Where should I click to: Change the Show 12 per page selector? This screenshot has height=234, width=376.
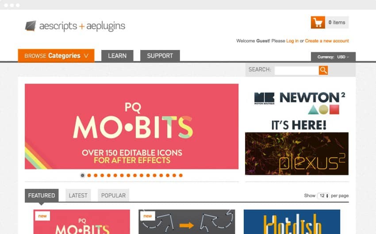pos(323,196)
